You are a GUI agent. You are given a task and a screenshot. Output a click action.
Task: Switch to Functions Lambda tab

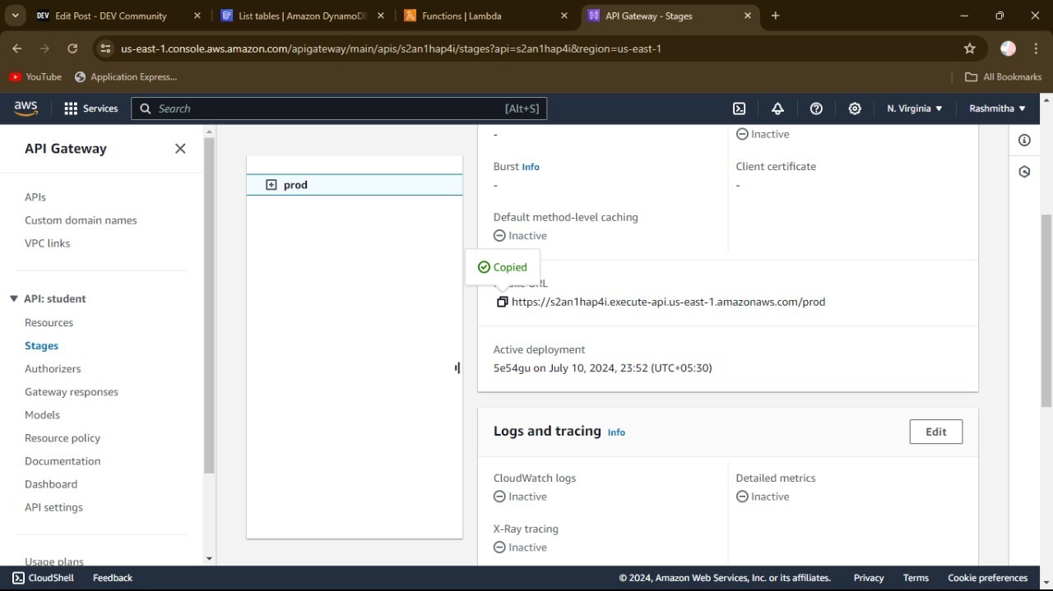tap(462, 16)
